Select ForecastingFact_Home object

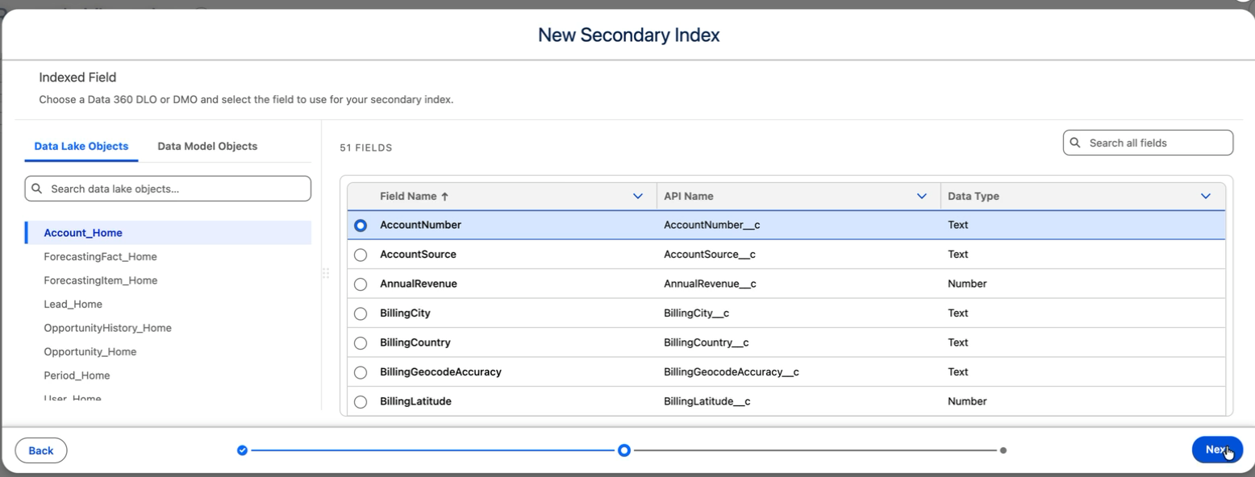[100, 256]
